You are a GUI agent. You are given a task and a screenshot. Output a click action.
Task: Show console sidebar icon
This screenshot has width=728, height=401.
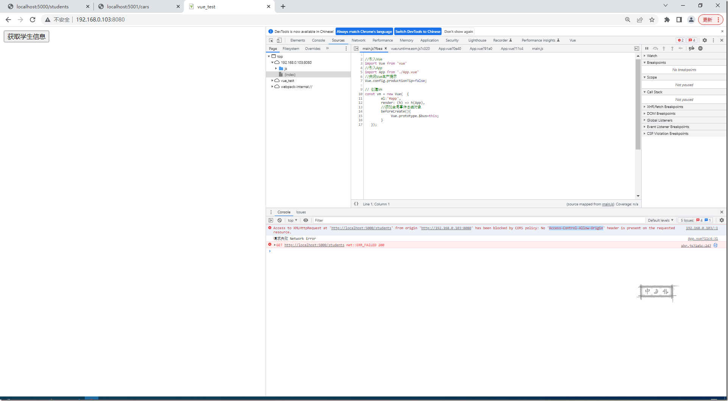(x=271, y=220)
